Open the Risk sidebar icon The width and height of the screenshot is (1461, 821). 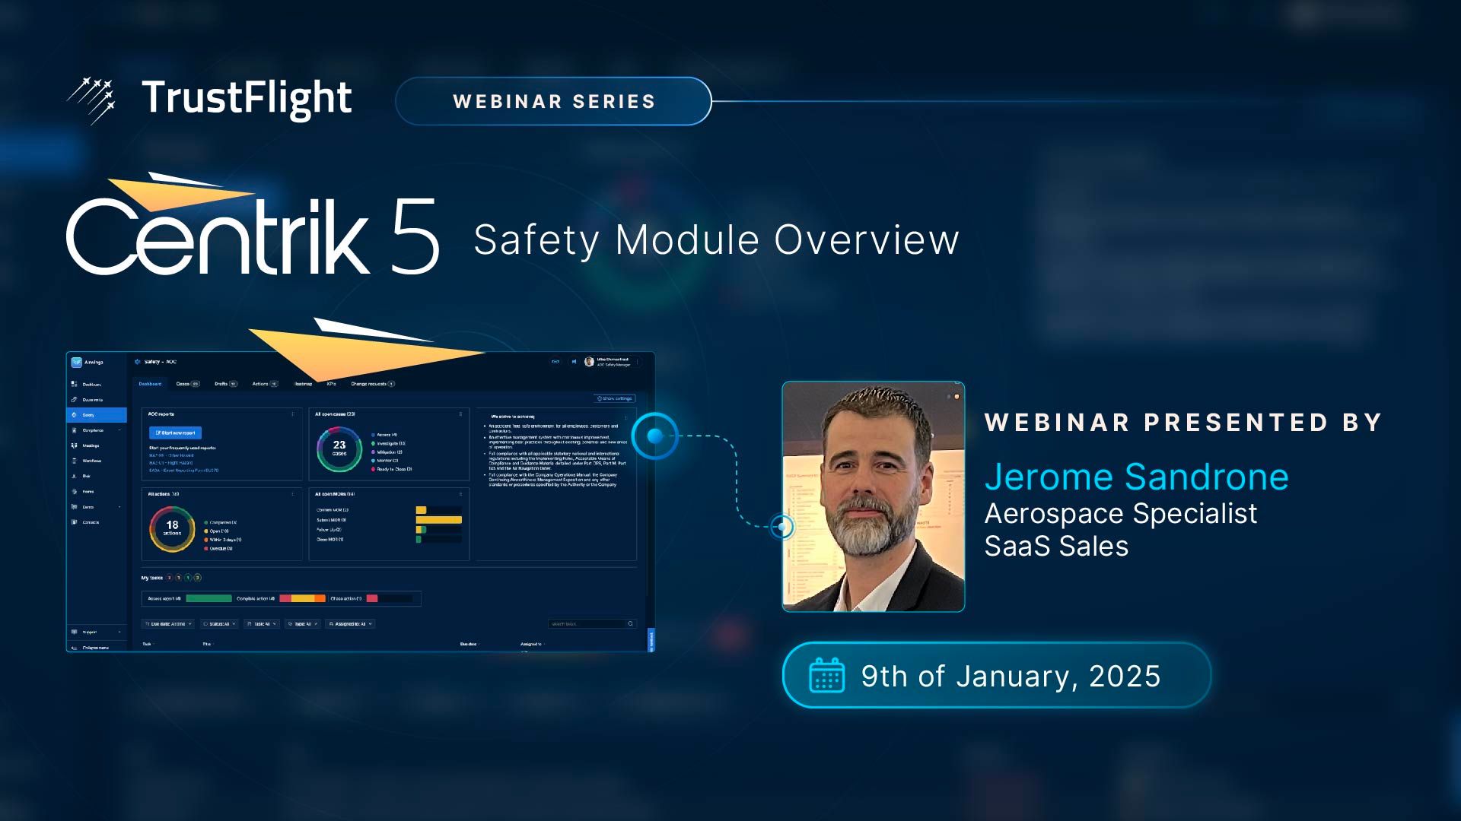pos(75,476)
